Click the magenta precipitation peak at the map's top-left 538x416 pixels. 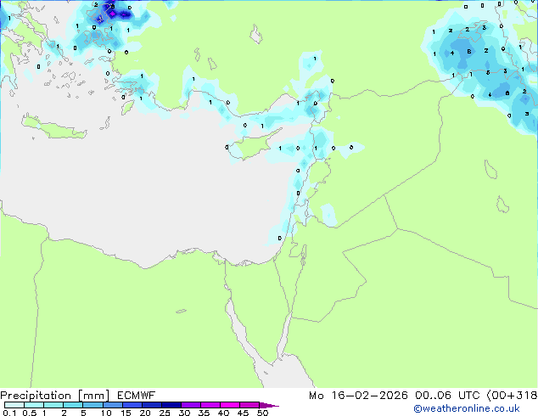pos(112,14)
